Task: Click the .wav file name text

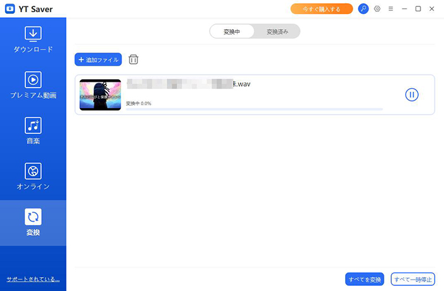Action: click(x=189, y=84)
